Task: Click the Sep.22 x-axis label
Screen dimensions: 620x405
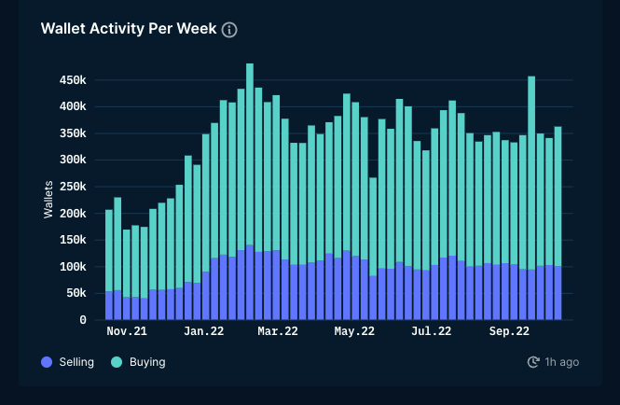Action: pyautogui.click(x=508, y=331)
